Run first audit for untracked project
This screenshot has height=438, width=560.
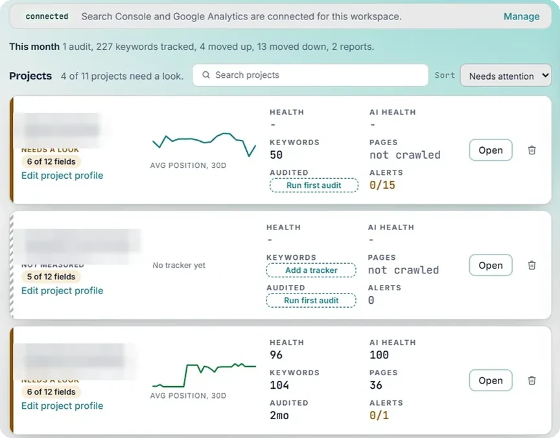point(311,301)
